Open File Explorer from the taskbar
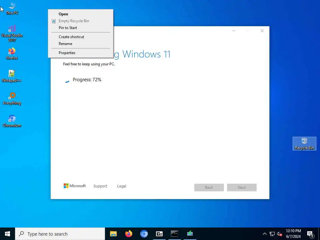Screen dimensions: 320x240 pyautogui.click(x=113, y=234)
